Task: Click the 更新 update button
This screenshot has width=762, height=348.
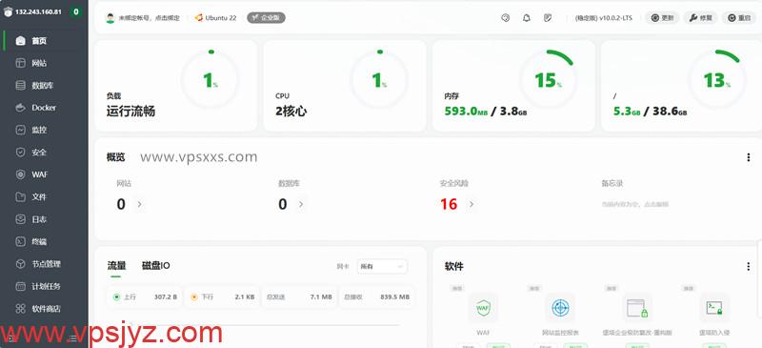Action: point(662,18)
